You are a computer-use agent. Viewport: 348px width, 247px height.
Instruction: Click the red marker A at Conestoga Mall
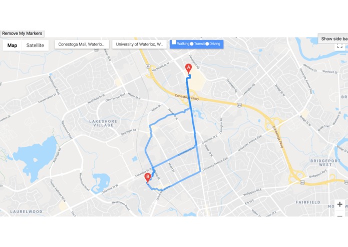click(188, 68)
